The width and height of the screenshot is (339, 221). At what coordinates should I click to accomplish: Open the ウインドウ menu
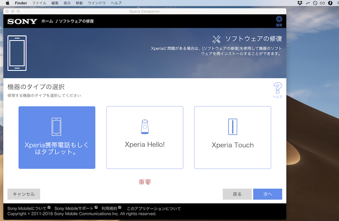97,3
